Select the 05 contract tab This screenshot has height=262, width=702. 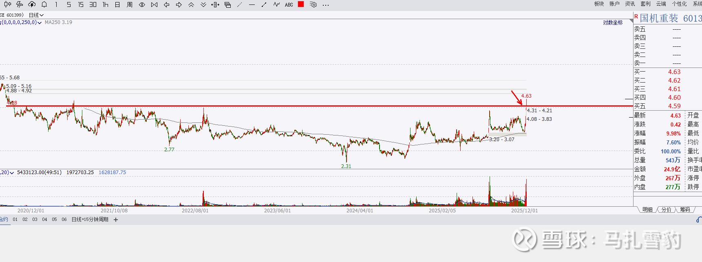[54, 219]
